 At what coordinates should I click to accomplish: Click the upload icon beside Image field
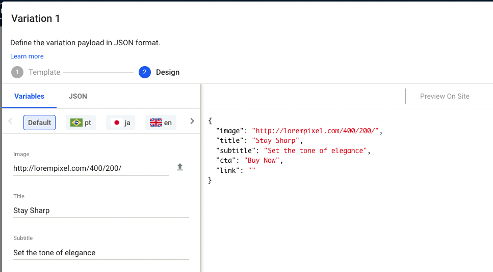(180, 167)
